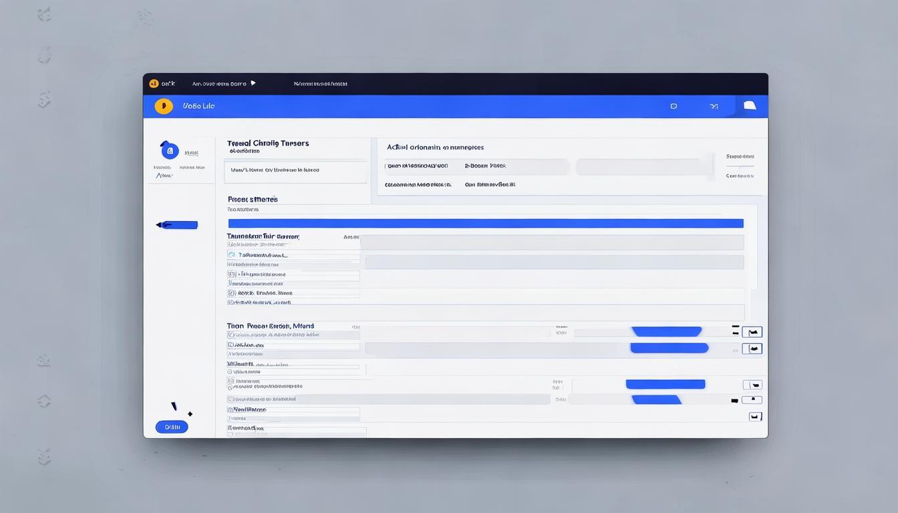Tick the third checkbox under the long blue bar
This screenshot has height=513, width=898.
231,293
